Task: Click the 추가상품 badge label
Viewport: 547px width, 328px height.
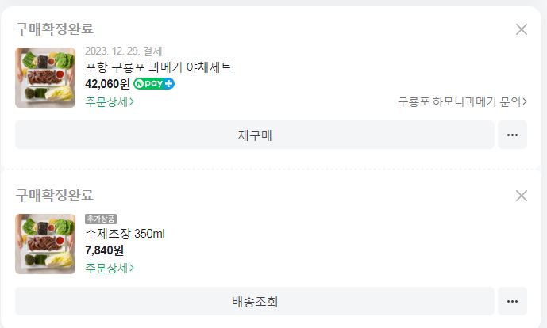Action: 101,219
